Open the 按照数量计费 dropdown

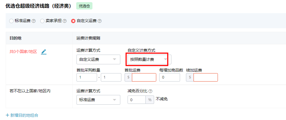point(149,59)
